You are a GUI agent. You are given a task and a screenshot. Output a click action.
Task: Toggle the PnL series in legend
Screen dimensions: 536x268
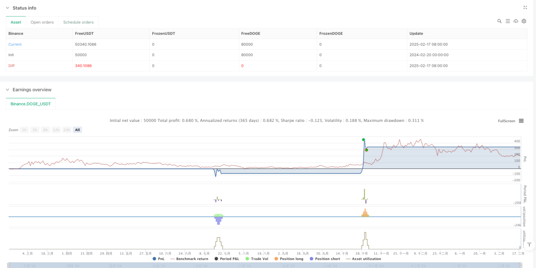(x=159, y=259)
